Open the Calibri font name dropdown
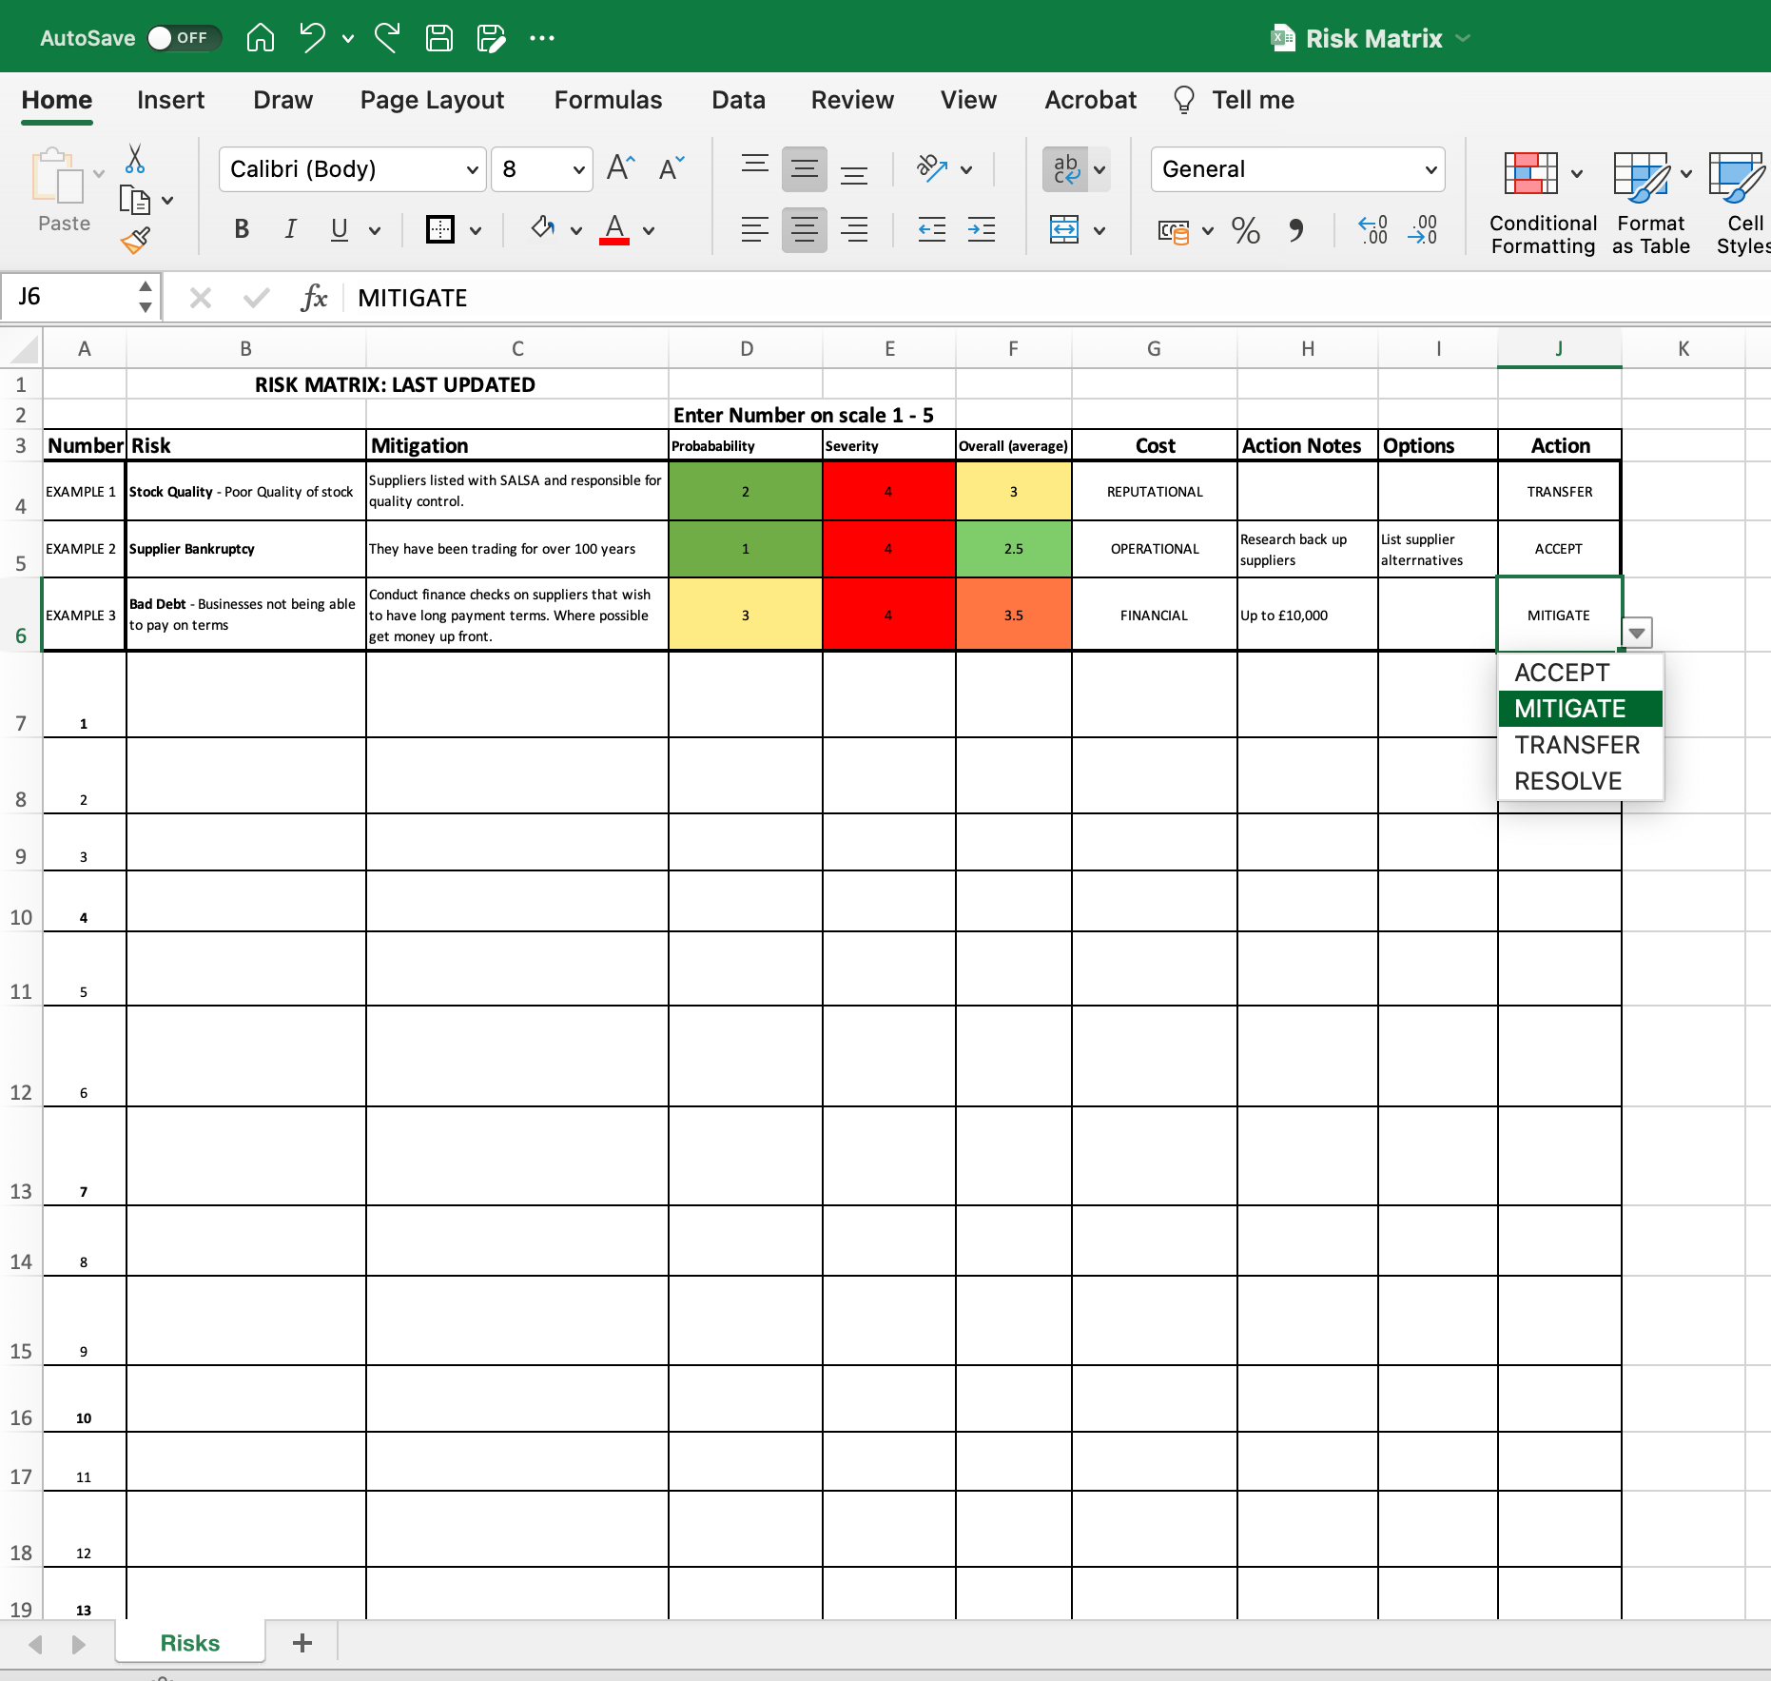The height and width of the screenshot is (1681, 1771). [x=471, y=169]
